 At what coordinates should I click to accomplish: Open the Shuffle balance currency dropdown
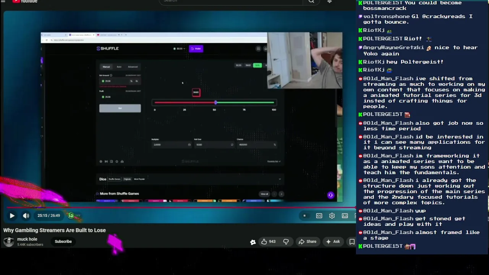[x=179, y=49]
